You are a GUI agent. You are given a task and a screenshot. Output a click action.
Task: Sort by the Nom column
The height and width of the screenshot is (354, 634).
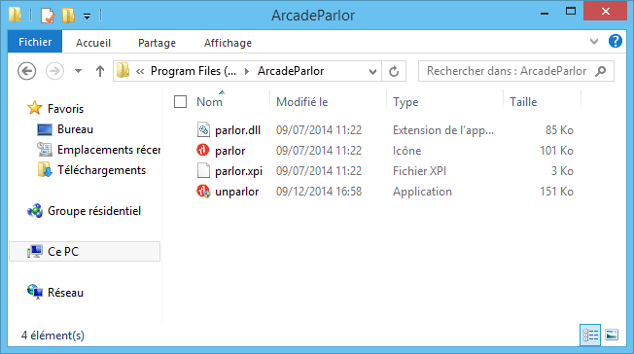(209, 102)
